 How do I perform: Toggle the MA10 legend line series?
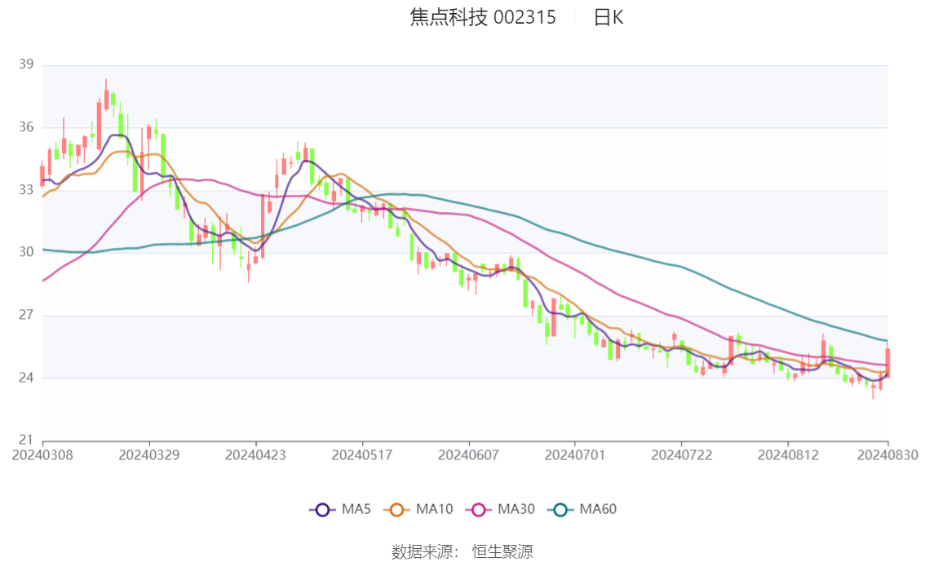click(x=418, y=510)
